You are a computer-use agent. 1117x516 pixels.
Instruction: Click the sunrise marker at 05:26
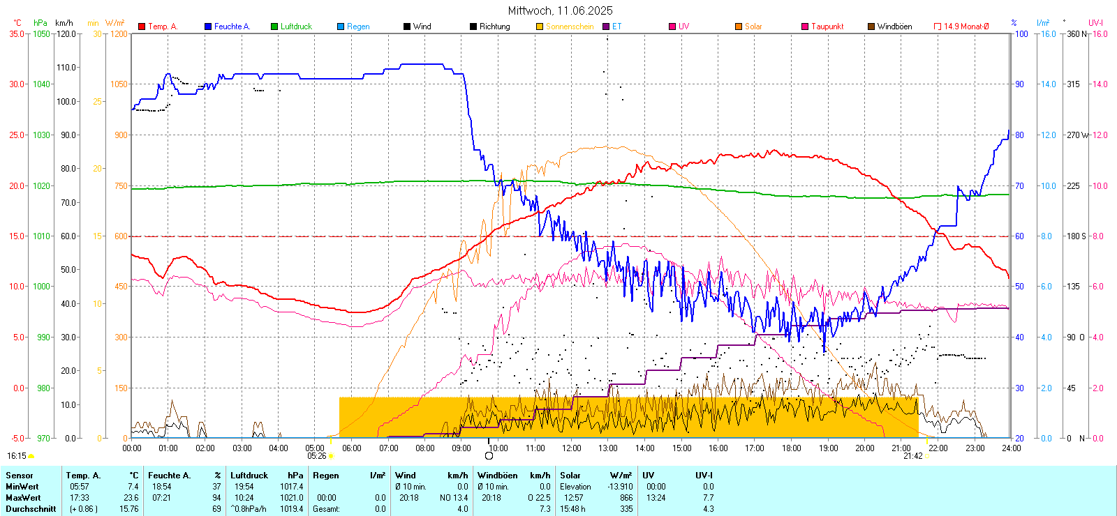[x=331, y=456]
